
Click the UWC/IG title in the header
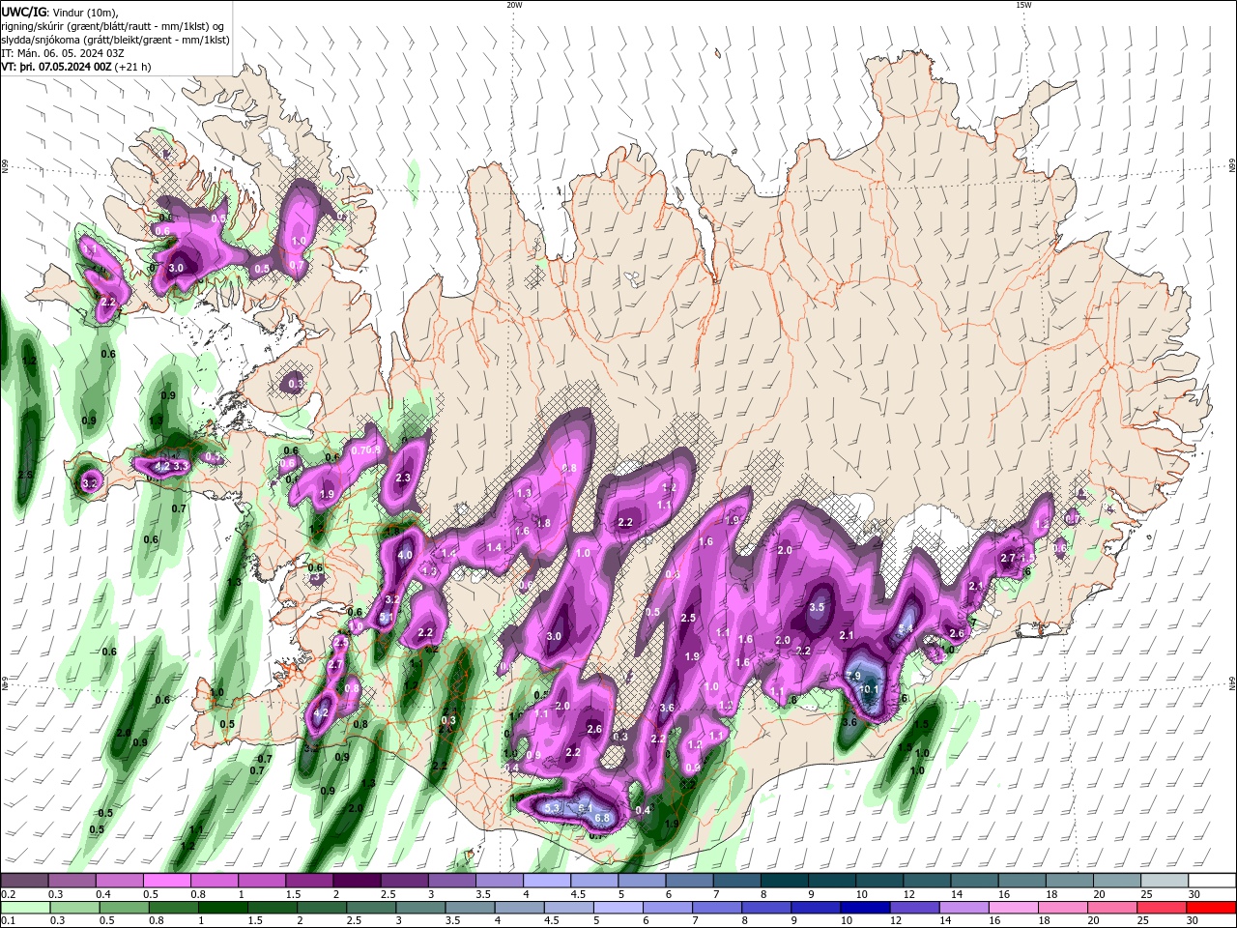coord(22,12)
